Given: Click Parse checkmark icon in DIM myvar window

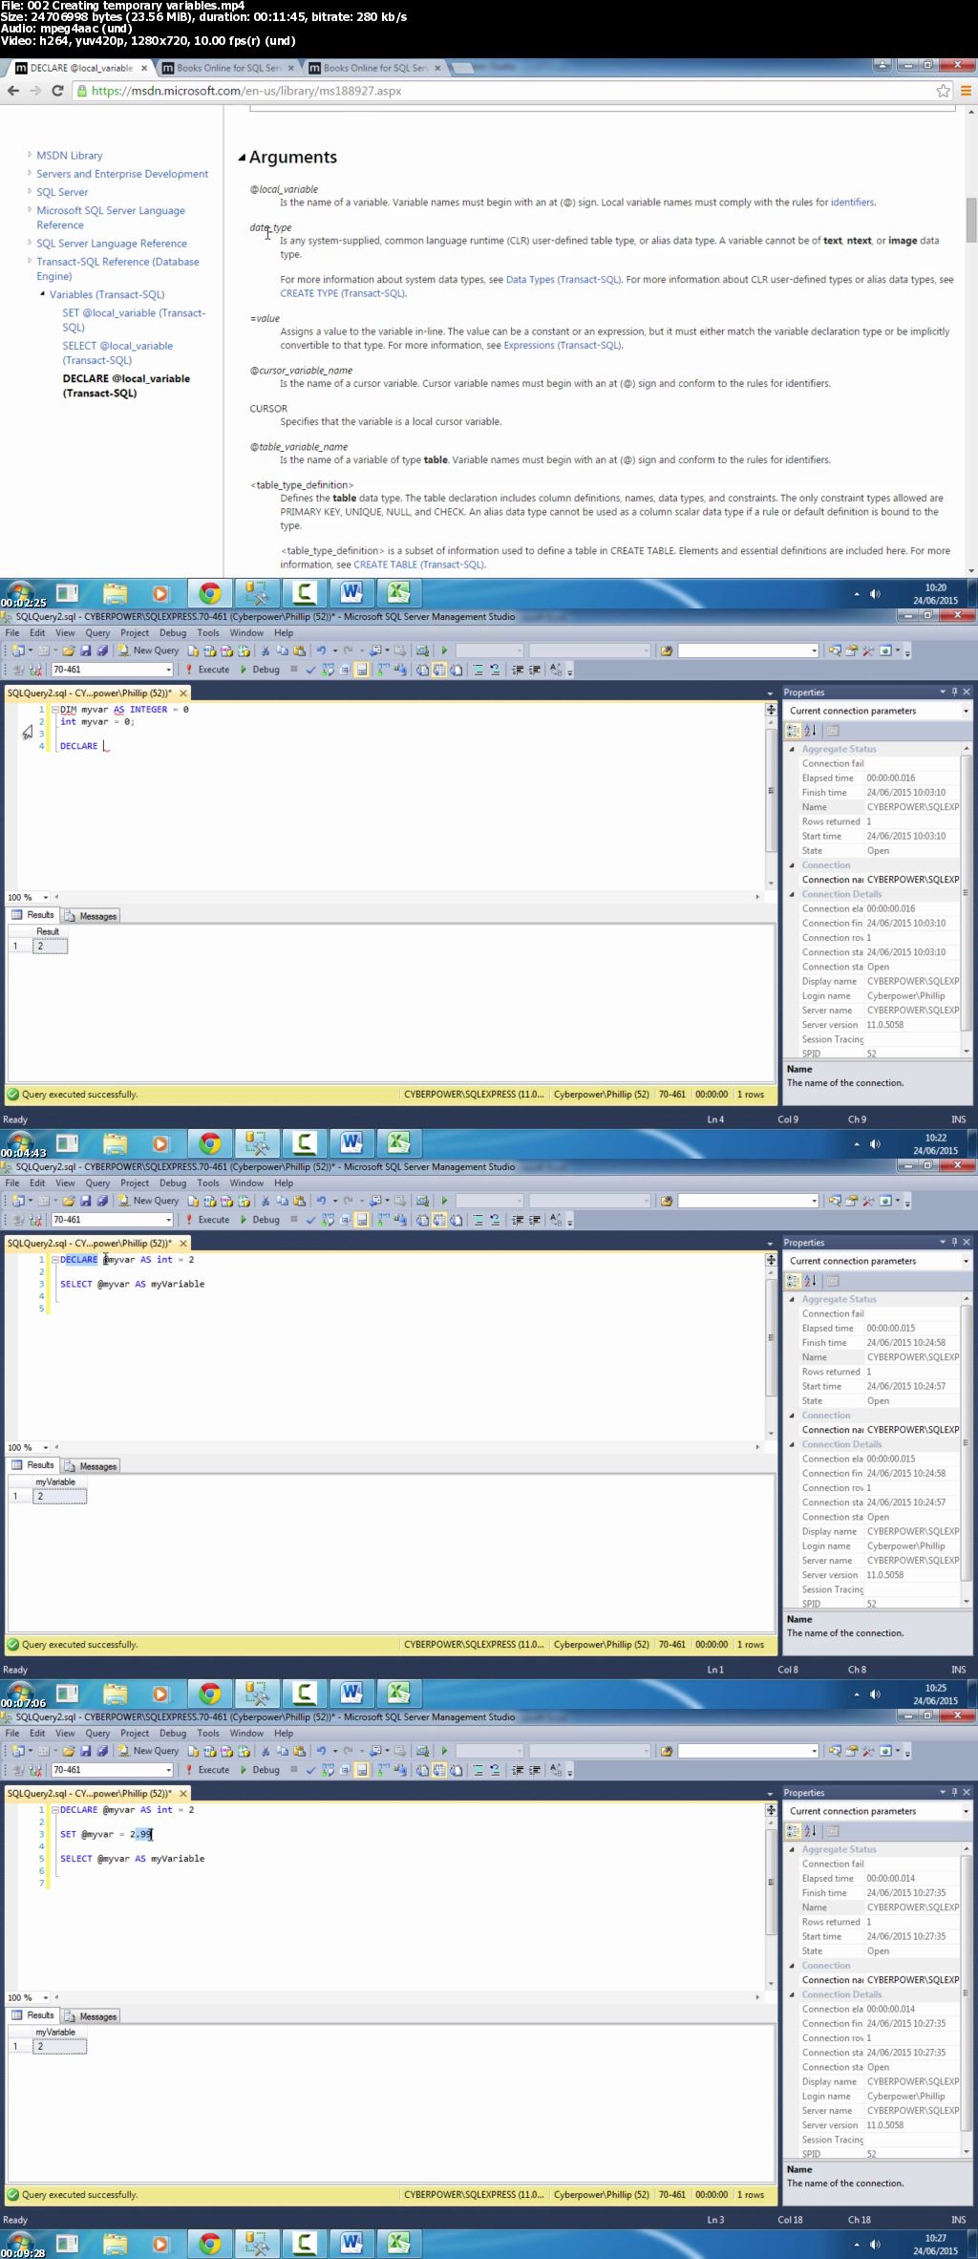Looking at the screenshot, I should (x=310, y=670).
